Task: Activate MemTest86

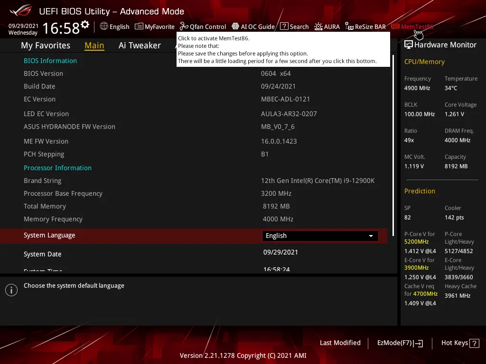Action: pyautogui.click(x=412, y=27)
